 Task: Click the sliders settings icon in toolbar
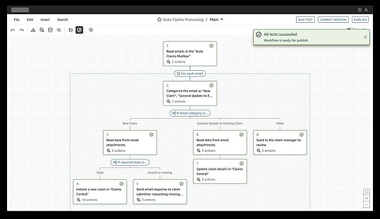59,30
